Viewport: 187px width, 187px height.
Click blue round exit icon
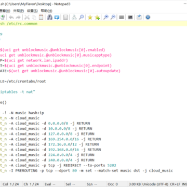tap(148, 17)
